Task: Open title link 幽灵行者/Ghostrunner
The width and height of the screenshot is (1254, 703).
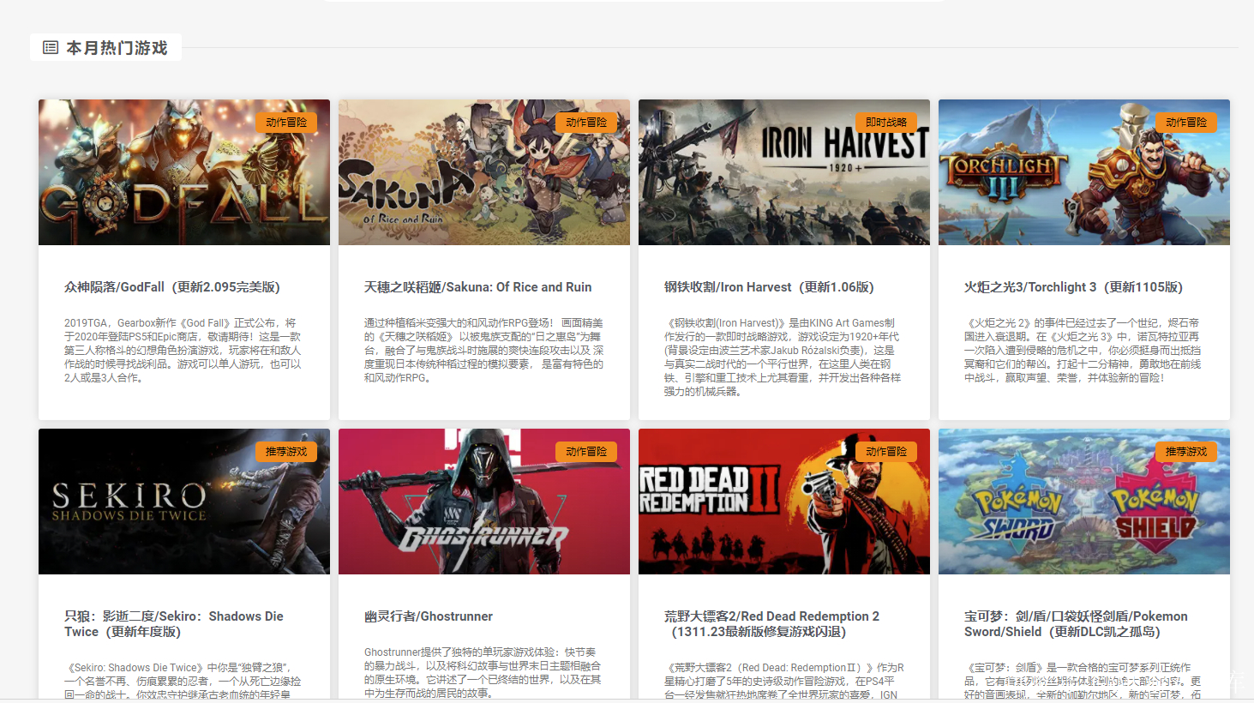Action: (429, 616)
